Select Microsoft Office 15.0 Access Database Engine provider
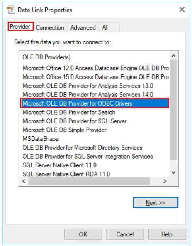This screenshot has width=192, height=246. coord(95,77)
